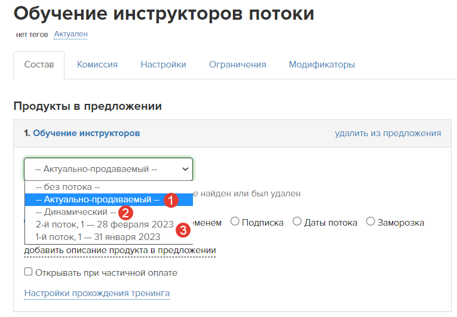The image size is (457, 317).
Task: Select the Даты потока radio button
Action: 297,221
